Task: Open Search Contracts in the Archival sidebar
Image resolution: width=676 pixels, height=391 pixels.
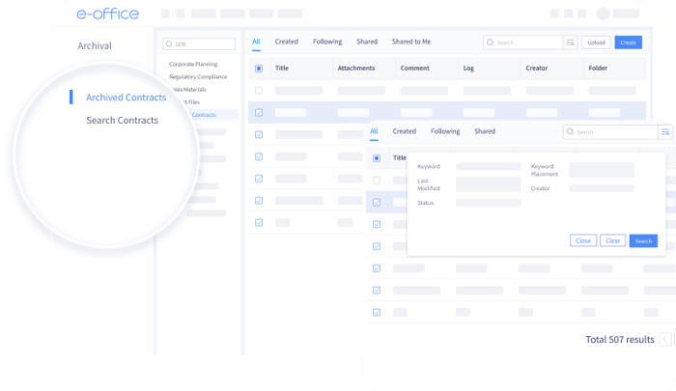Action: click(x=122, y=121)
